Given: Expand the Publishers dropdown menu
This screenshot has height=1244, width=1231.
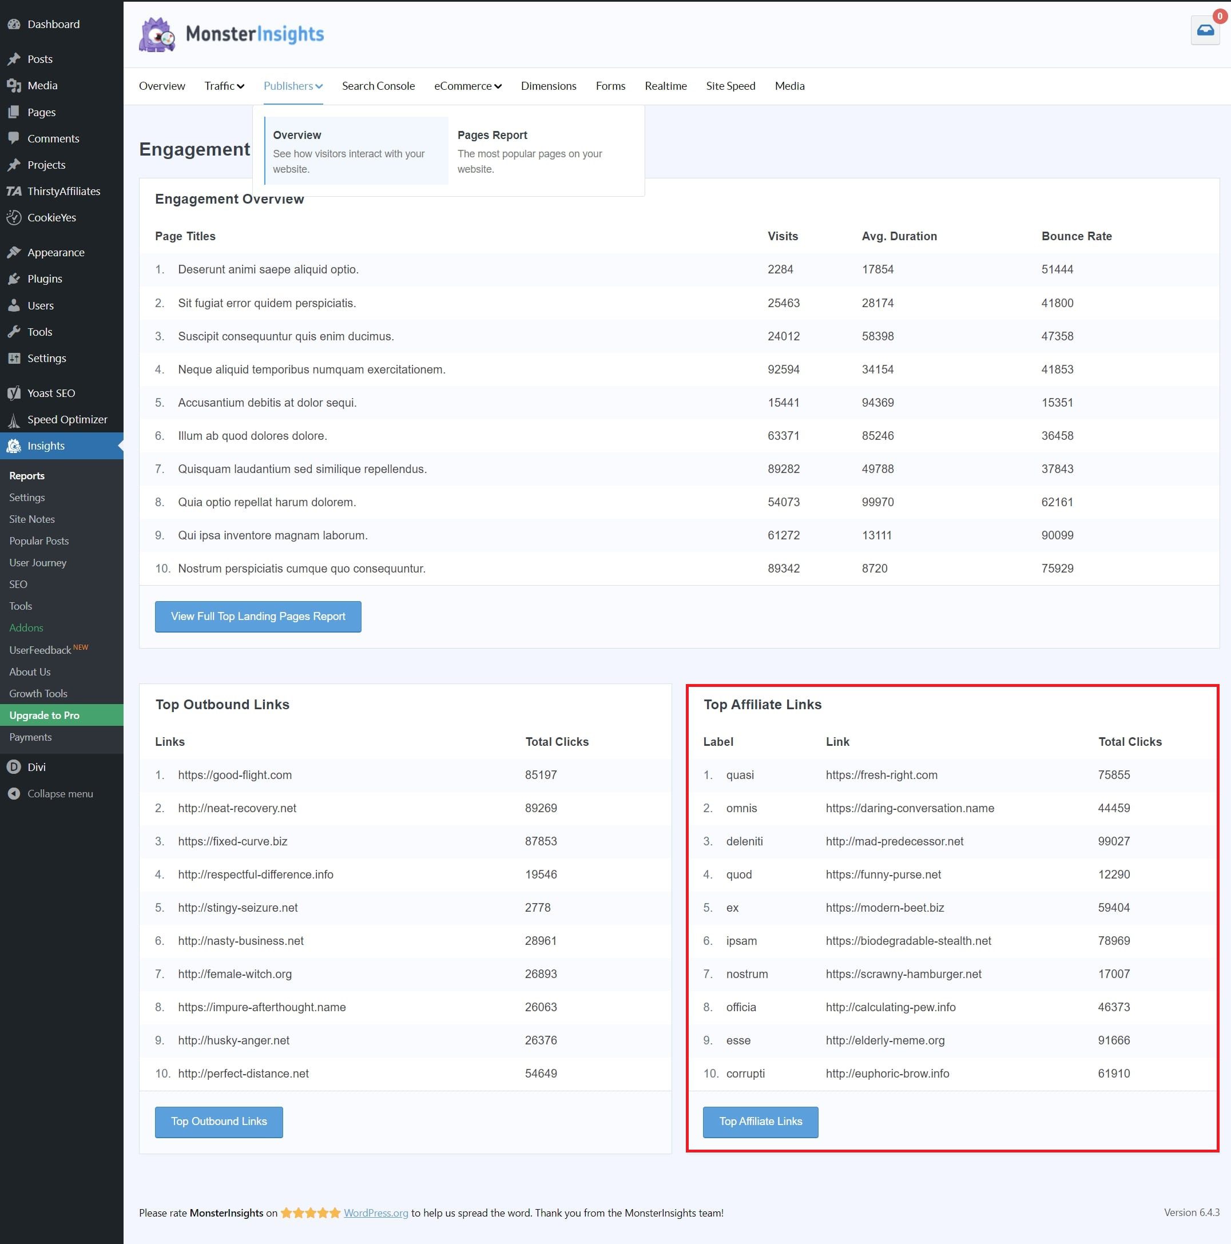Looking at the screenshot, I should click(292, 86).
